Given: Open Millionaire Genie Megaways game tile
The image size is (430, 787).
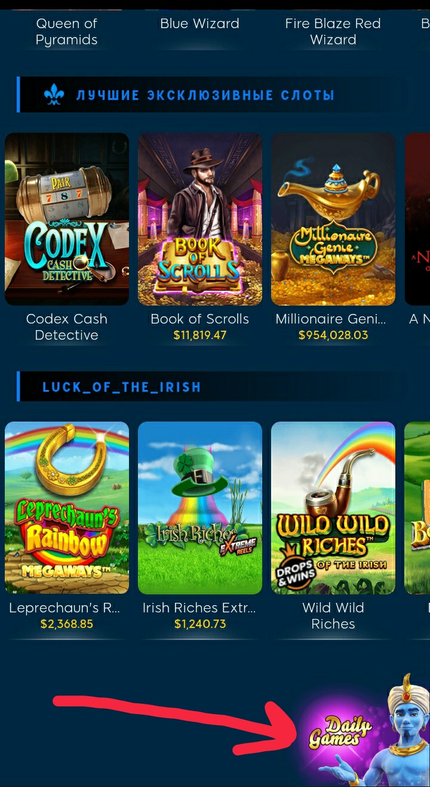Looking at the screenshot, I should [x=333, y=219].
